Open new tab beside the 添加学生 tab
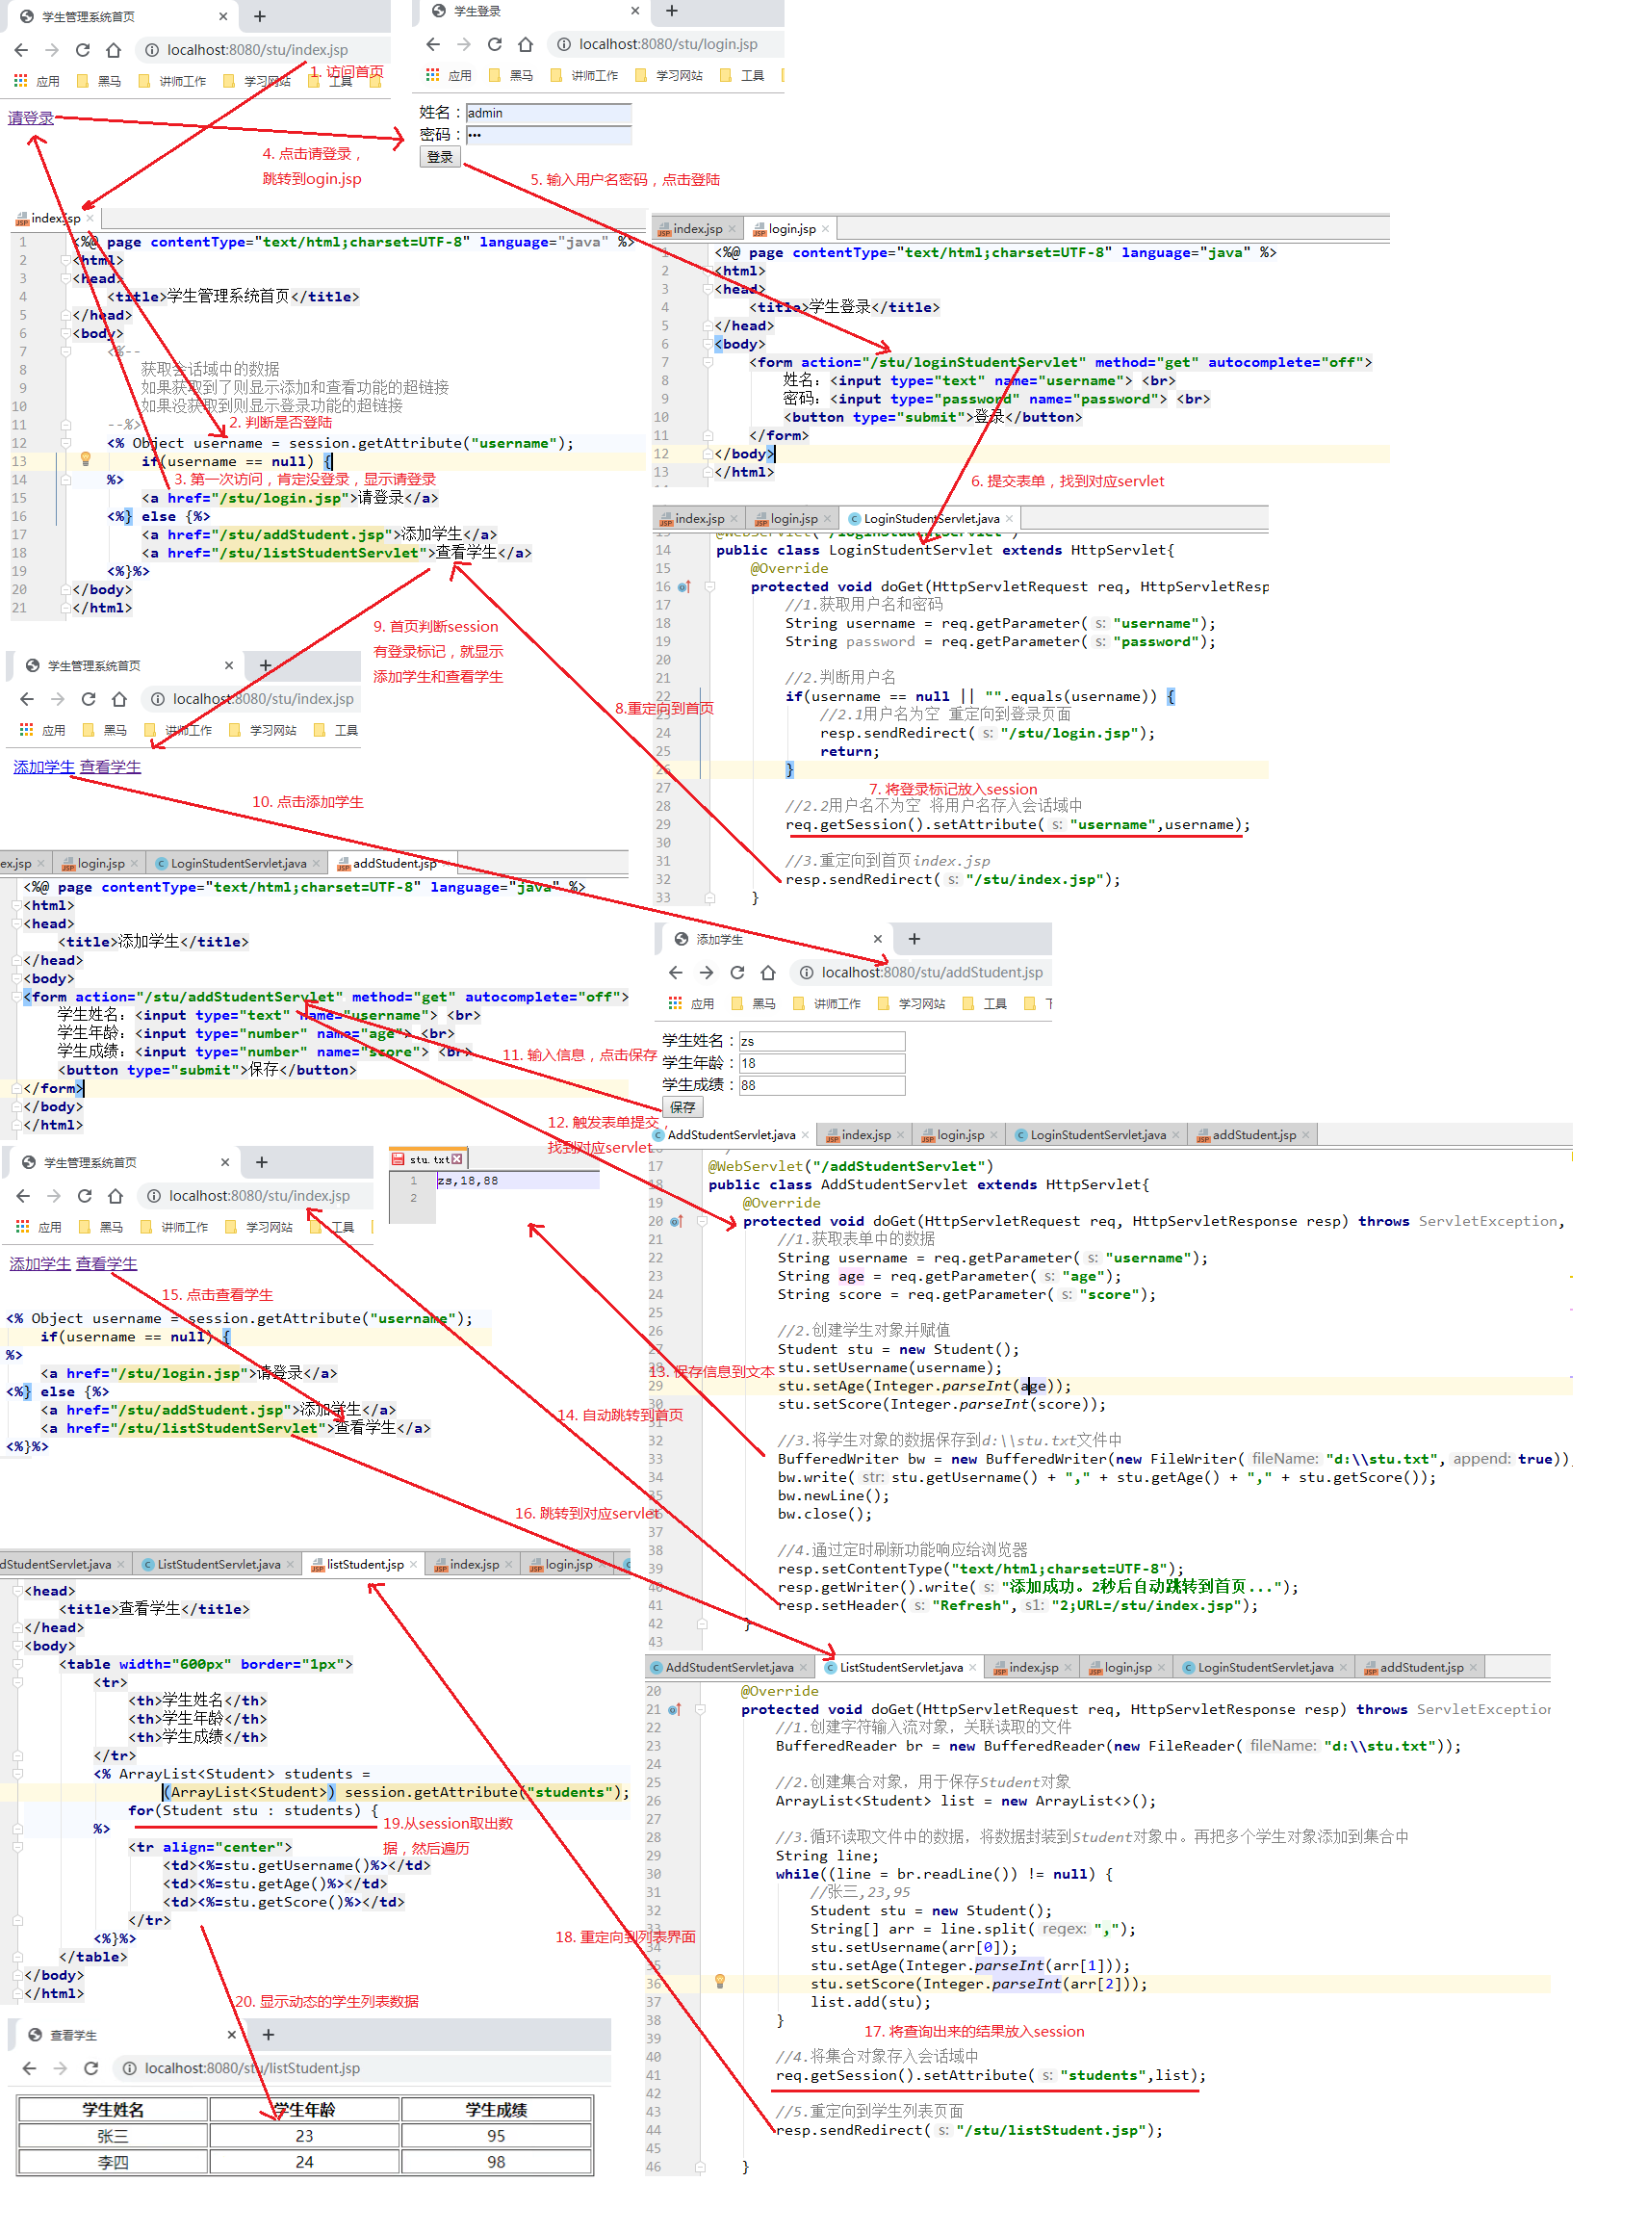1648x2234 pixels. tap(914, 939)
